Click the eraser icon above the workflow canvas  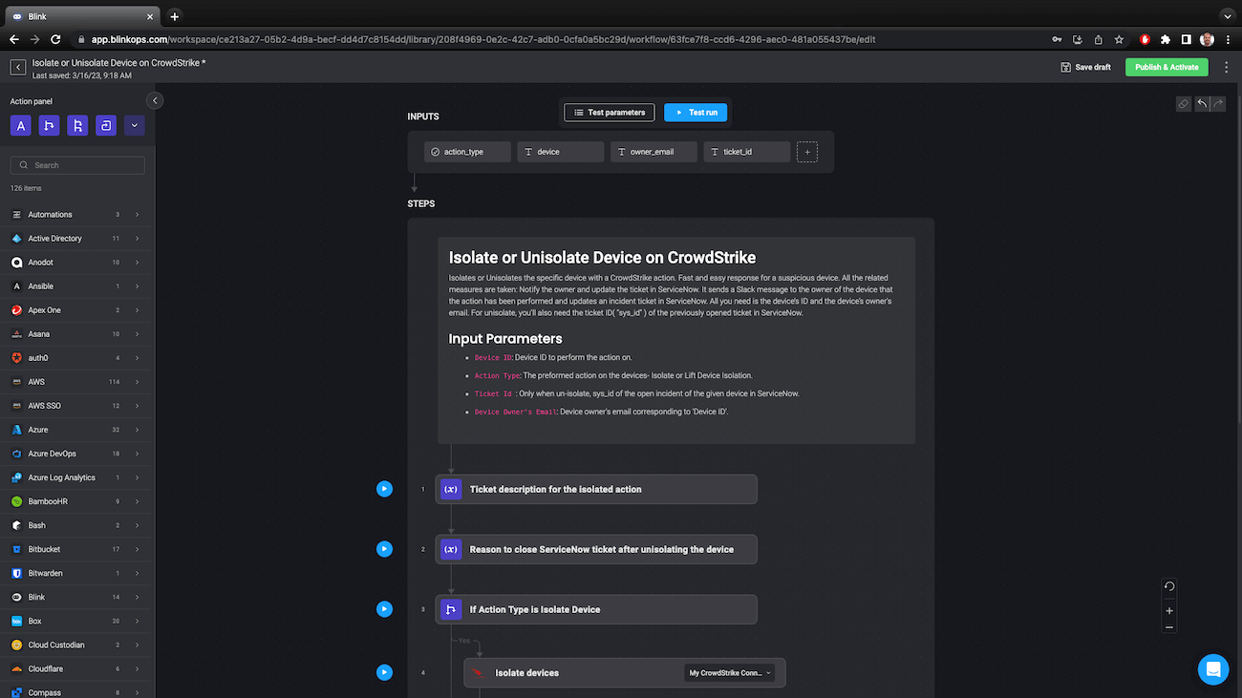[1184, 104]
